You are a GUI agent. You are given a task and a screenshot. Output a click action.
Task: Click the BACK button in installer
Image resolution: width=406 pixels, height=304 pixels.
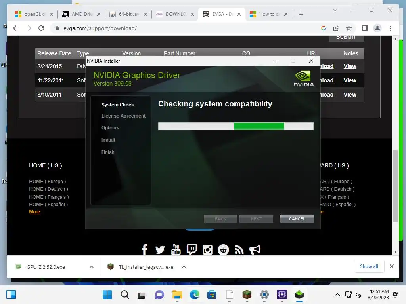click(x=220, y=219)
